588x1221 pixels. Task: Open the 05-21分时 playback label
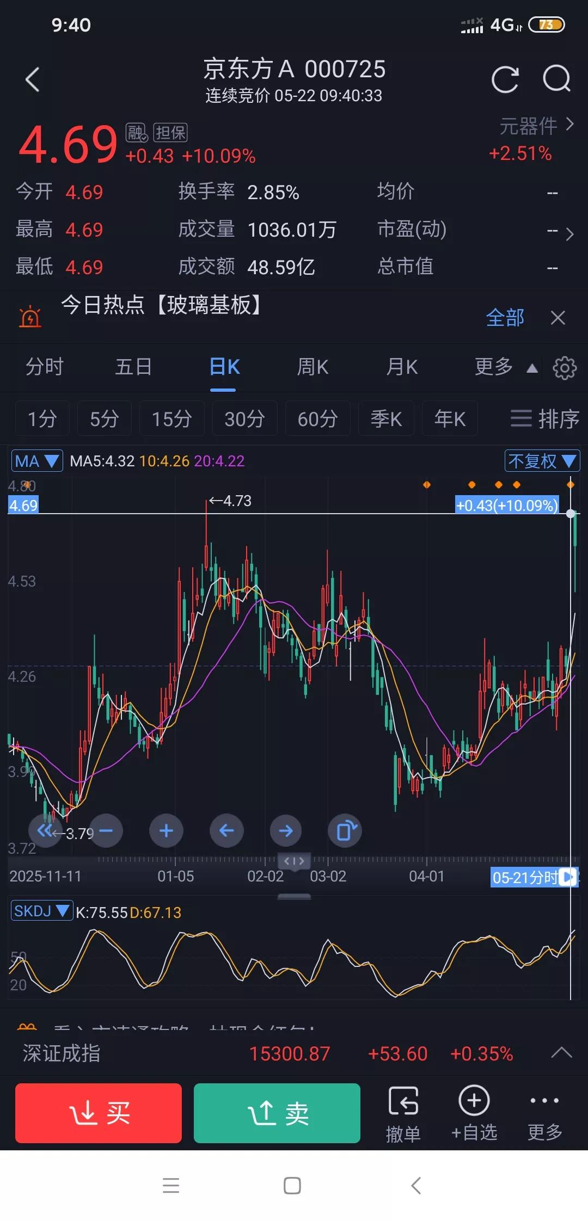pos(534,877)
